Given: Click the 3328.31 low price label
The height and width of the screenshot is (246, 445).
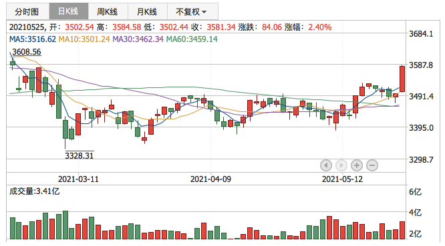Looking at the screenshot, I should (80, 156).
